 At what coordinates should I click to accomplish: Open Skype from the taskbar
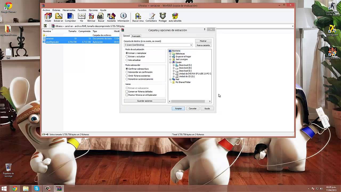click(36, 189)
